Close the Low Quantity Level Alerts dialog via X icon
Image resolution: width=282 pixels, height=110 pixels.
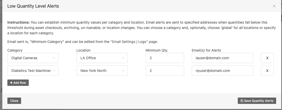coord(274,6)
